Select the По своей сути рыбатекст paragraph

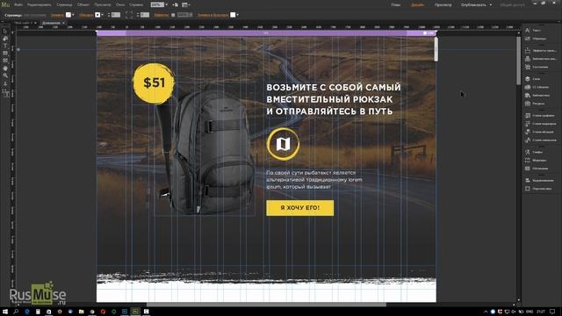tap(314, 179)
